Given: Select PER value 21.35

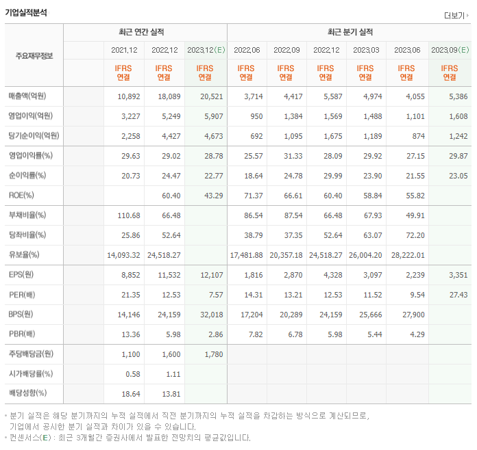Looking at the screenshot, I should [x=131, y=295].
